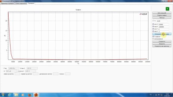Click the max Y value field
Image resolution: width=173 pixels, height=97 pixels.
[x=163, y=32]
